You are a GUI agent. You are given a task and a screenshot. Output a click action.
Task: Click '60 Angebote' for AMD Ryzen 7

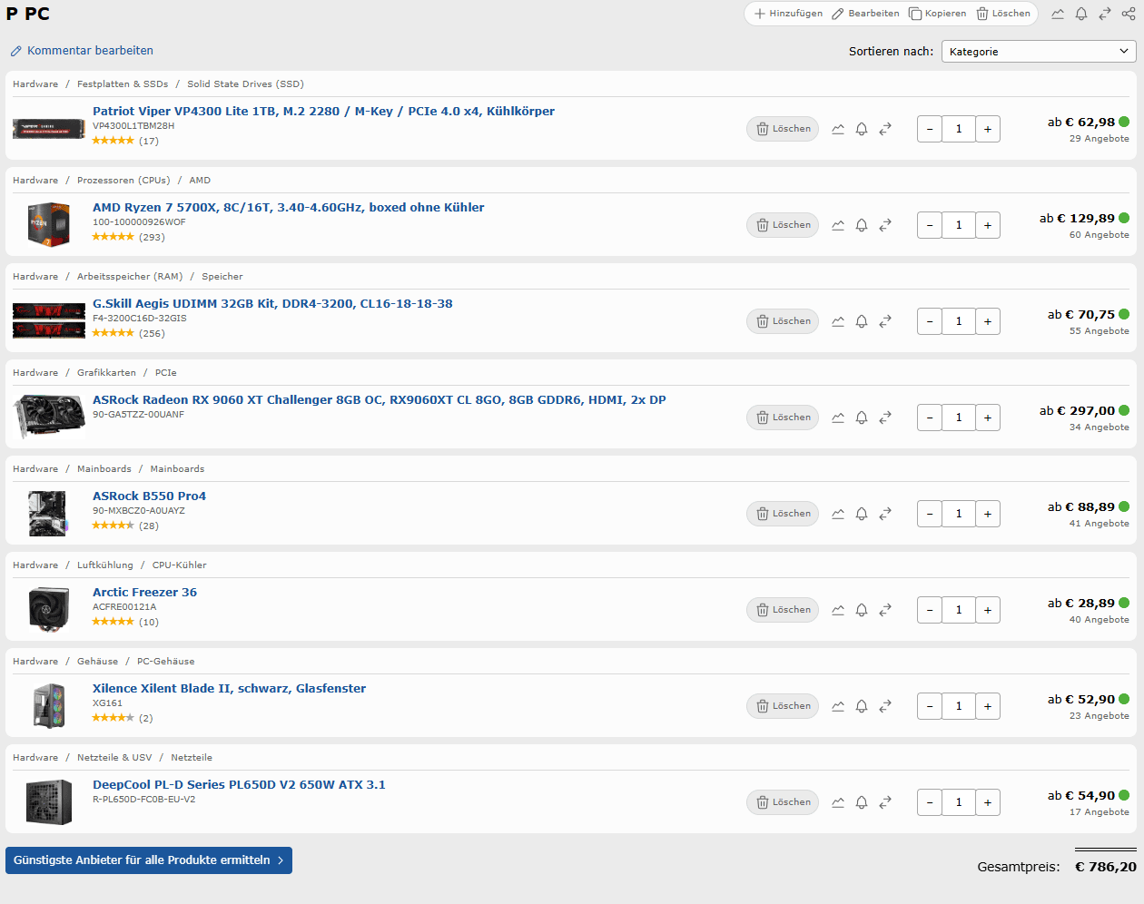coord(1100,235)
